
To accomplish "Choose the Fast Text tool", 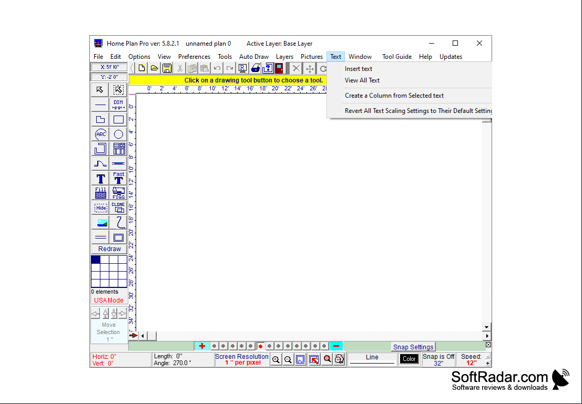I will [118, 179].
